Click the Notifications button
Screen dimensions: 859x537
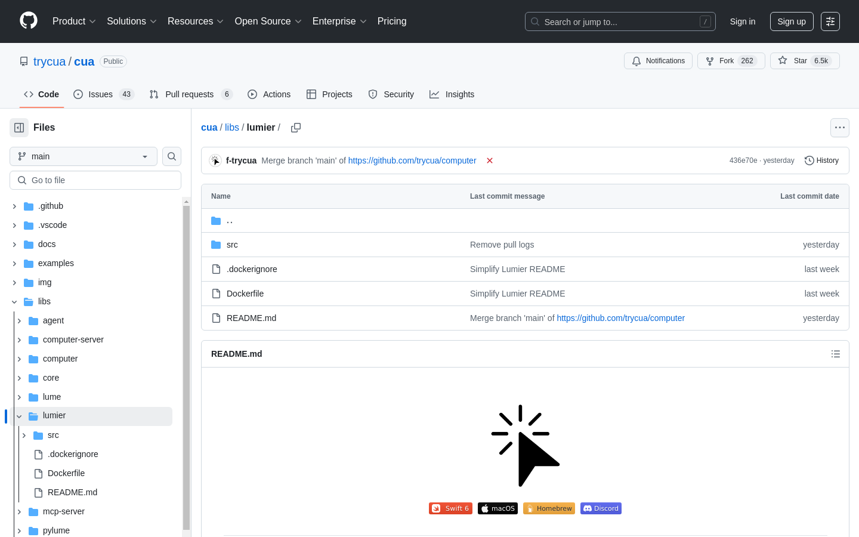point(658,61)
